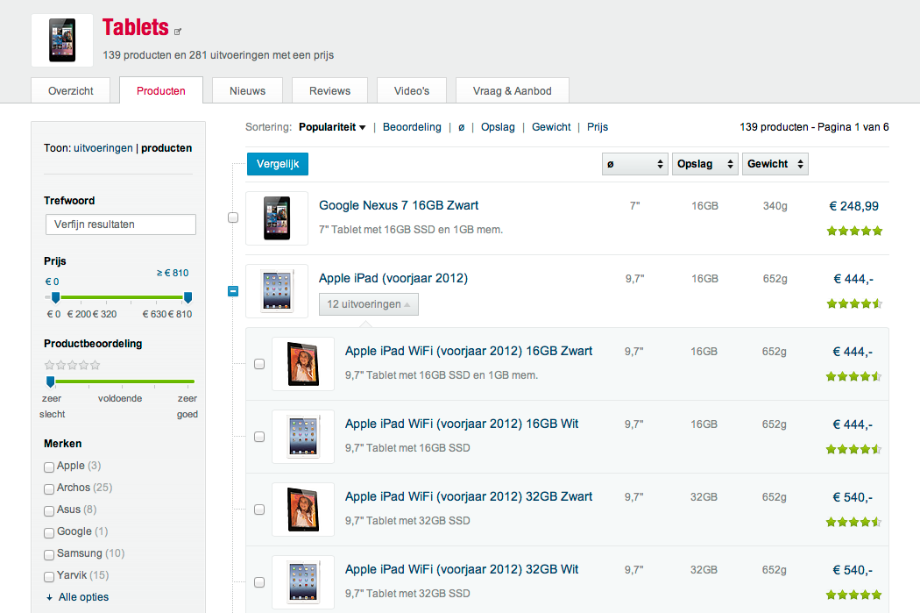Viewport: 920px width, 613px height.
Task: Open the Reviews tab
Action: (329, 91)
